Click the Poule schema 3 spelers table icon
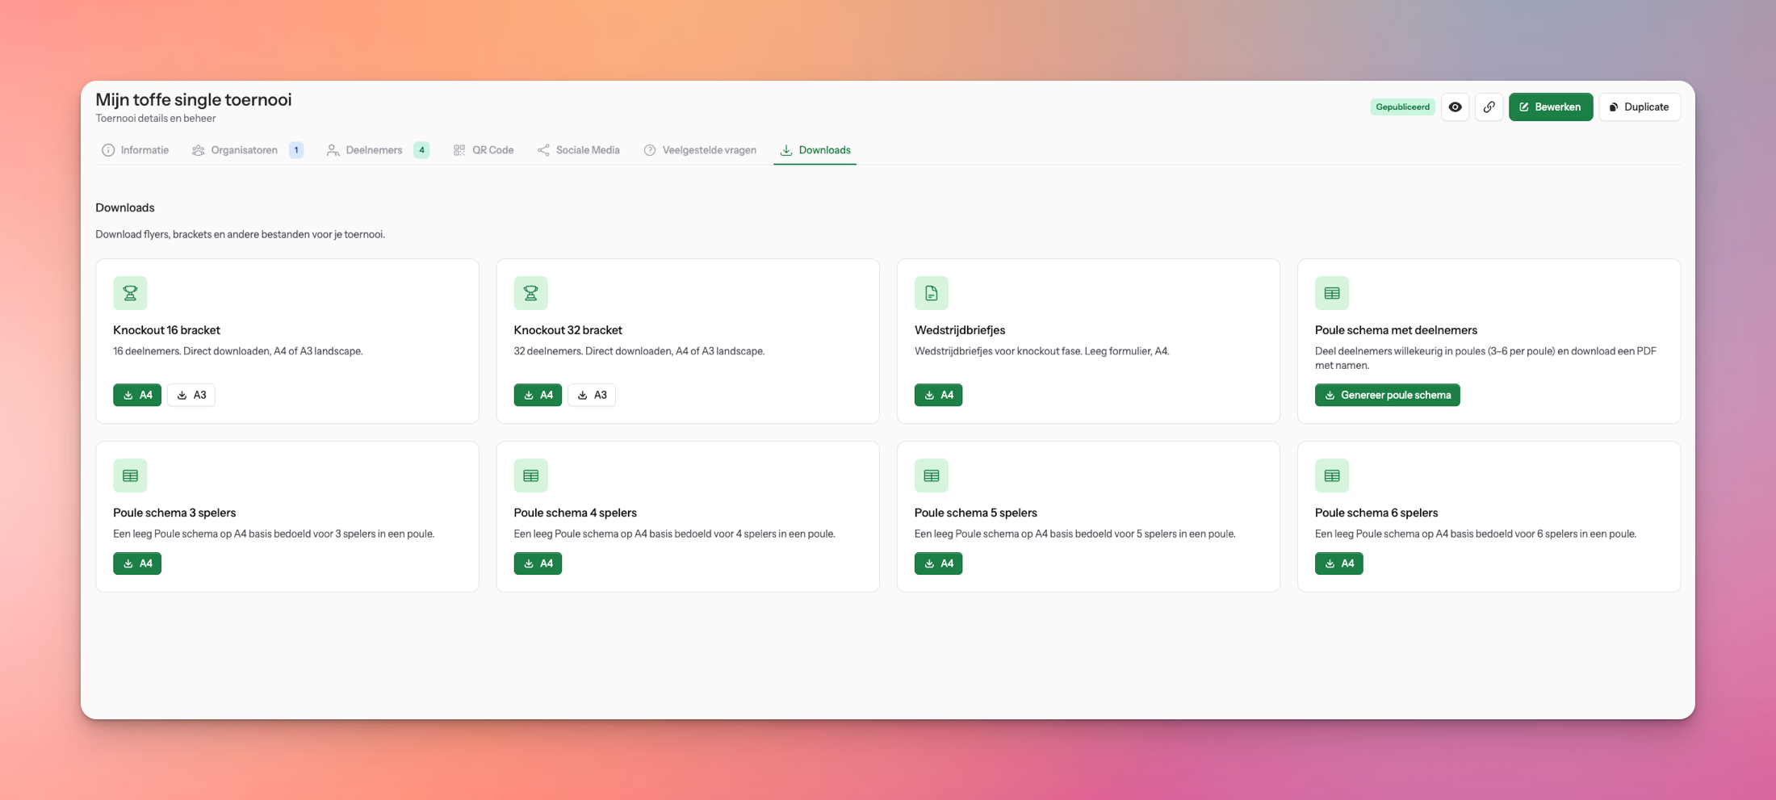This screenshot has height=800, width=1776. coord(130,475)
